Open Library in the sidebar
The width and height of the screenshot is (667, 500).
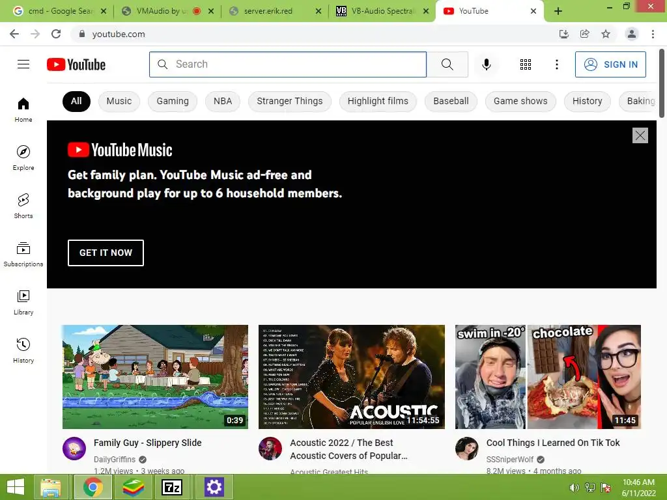(x=23, y=302)
